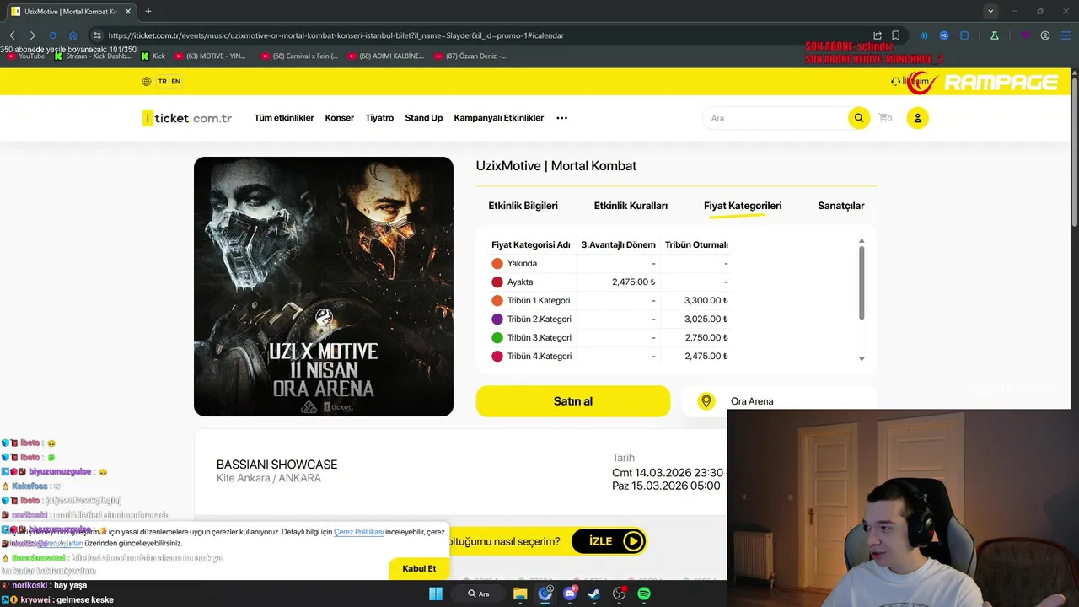This screenshot has height=607, width=1079.
Task: Click the price table scrollbar
Action: (x=862, y=283)
